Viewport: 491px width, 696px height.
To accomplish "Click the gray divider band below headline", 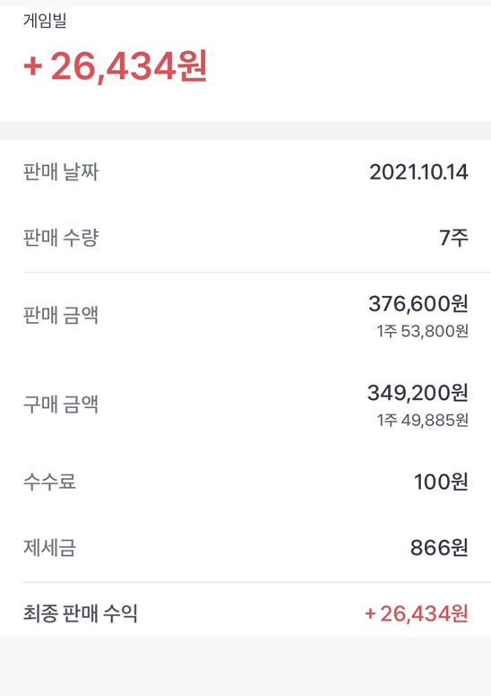I will [245, 131].
